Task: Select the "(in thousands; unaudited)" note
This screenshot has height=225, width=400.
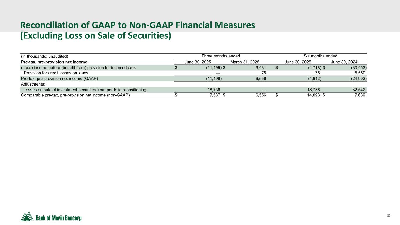Action: [x=44, y=56]
